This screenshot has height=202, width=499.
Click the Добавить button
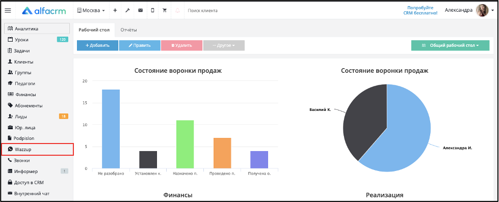(x=97, y=45)
